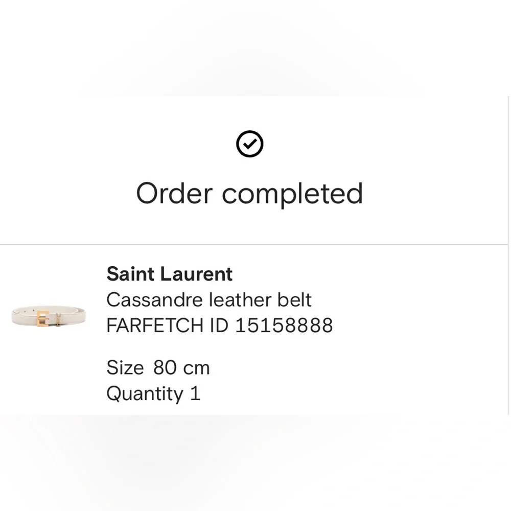The image size is (511, 511).
Task: Select the 80 cm size value
Action: [181, 368]
